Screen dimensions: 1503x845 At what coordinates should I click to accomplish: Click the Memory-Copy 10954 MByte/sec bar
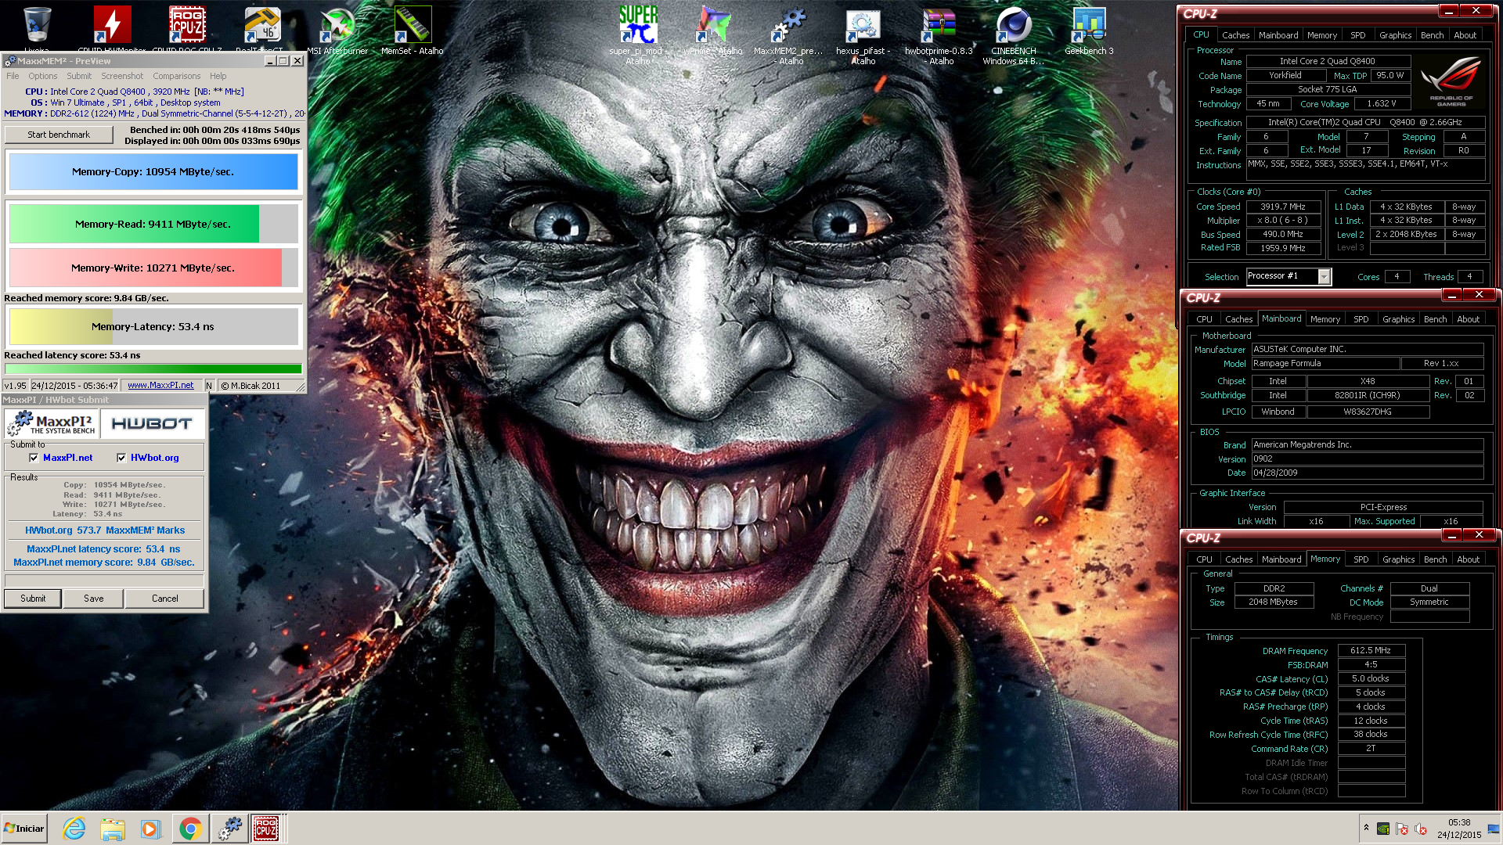click(x=153, y=172)
